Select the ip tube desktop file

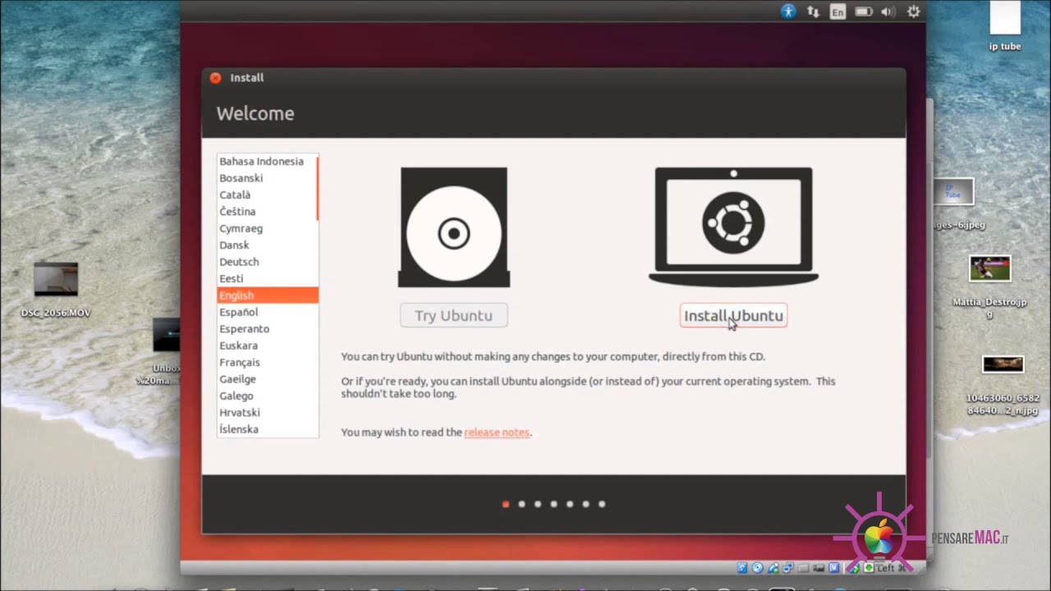coord(1005,26)
